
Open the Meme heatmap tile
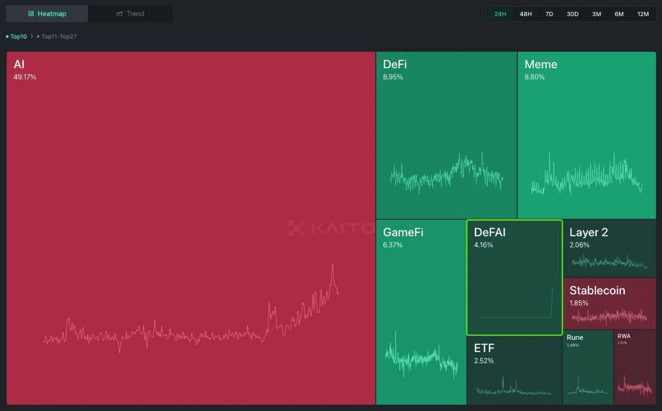click(x=587, y=135)
